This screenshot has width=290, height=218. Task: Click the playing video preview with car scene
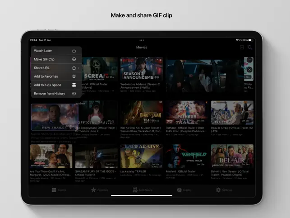coord(205,76)
